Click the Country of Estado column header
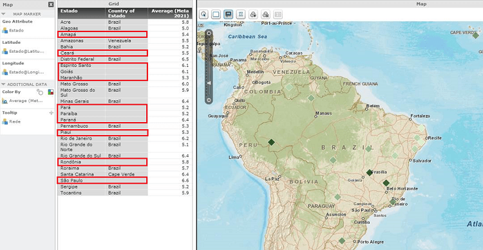The width and height of the screenshot is (483, 250). 127,13
